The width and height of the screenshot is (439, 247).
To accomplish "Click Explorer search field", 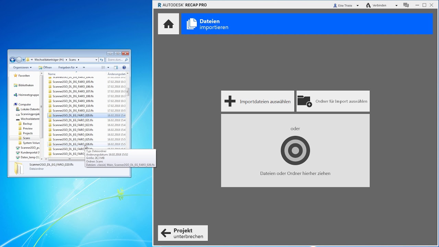I will point(118,60).
